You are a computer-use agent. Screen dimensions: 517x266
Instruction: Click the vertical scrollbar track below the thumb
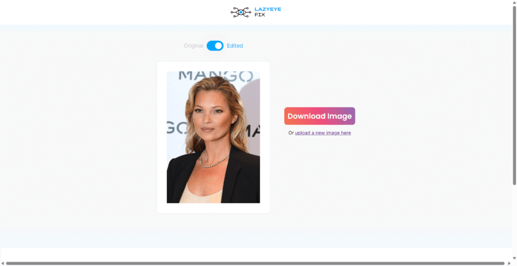point(514,220)
